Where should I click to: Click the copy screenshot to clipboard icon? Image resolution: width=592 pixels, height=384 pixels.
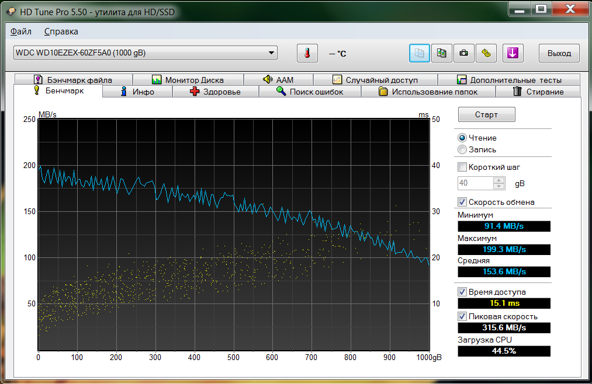pyautogui.click(x=442, y=53)
